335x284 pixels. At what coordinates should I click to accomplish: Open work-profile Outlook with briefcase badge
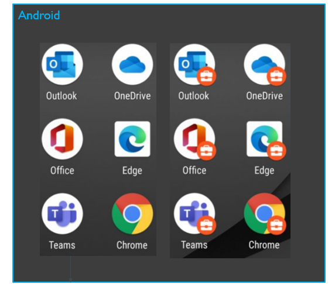194,64
